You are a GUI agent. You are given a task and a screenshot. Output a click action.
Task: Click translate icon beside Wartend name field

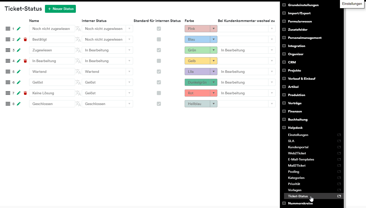click(x=78, y=72)
